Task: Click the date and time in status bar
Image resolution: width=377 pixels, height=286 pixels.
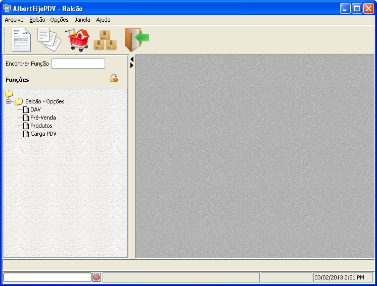Action: click(x=339, y=277)
